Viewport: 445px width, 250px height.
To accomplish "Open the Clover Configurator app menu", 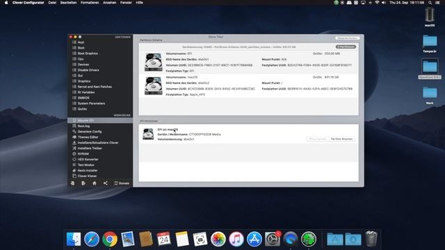I will point(28,3).
